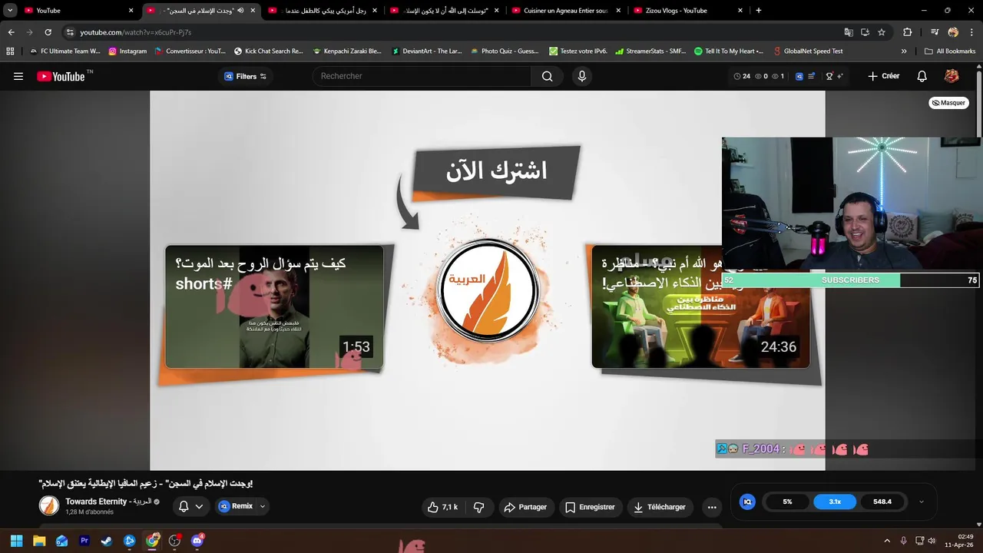The width and height of the screenshot is (983, 553).
Task: Start voice search with the microphone
Action: [x=582, y=76]
